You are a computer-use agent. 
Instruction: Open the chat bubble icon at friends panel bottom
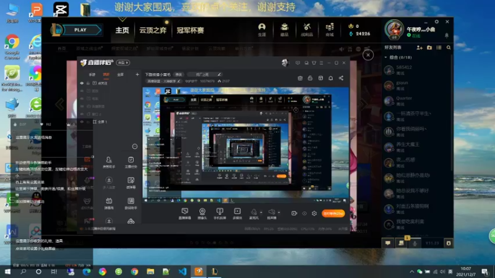click(x=388, y=243)
